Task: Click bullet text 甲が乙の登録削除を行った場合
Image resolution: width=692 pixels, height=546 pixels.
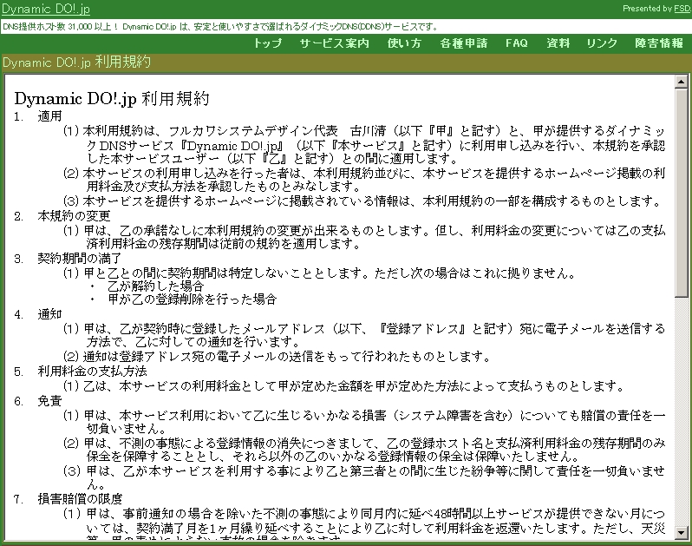Action: (192, 299)
